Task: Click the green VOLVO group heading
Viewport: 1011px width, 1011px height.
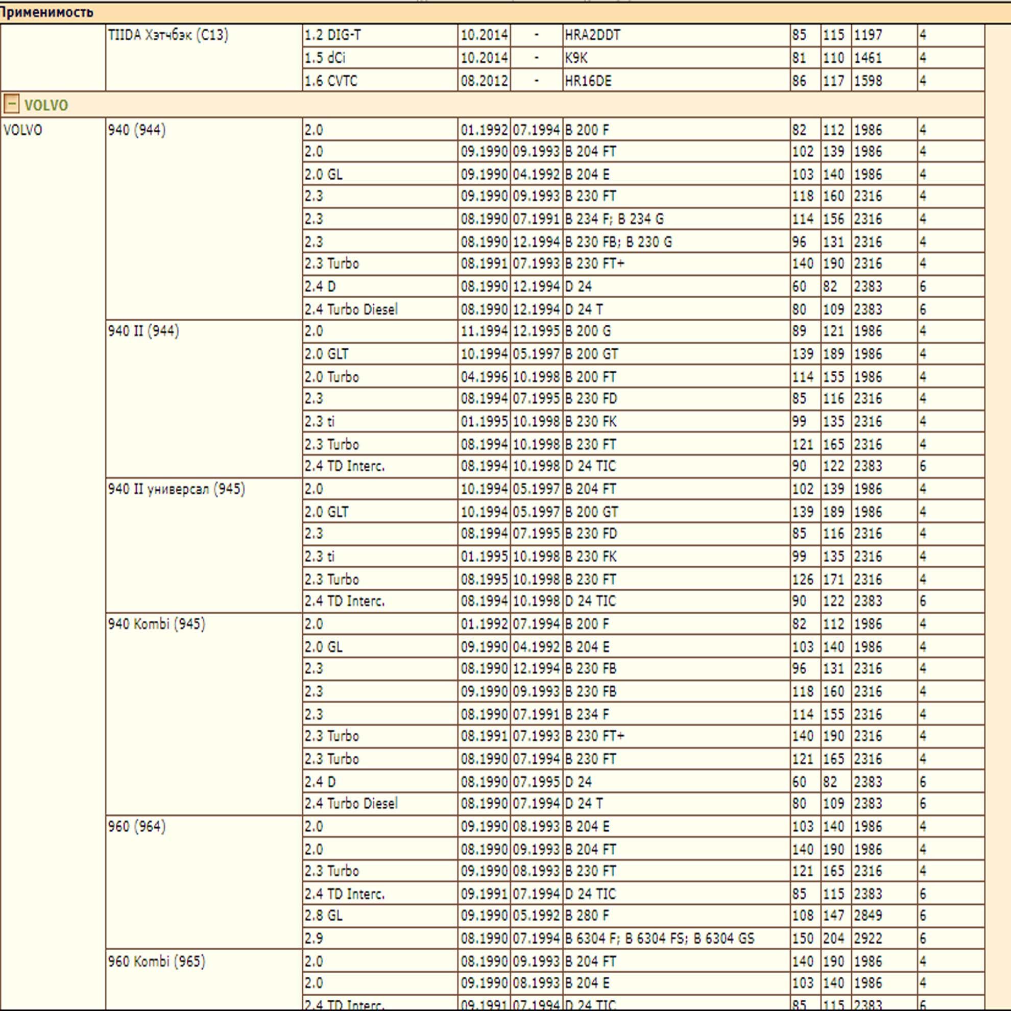Action: pos(46,105)
